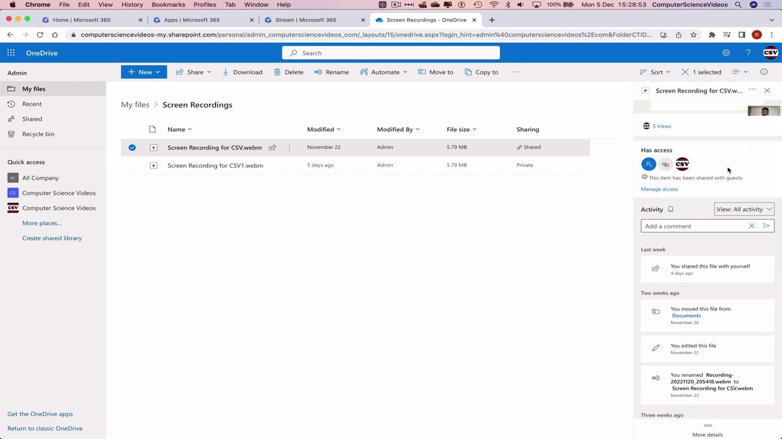782x439 pixels.
Task: Click the CSV logo under Has access
Action: pyautogui.click(x=682, y=164)
